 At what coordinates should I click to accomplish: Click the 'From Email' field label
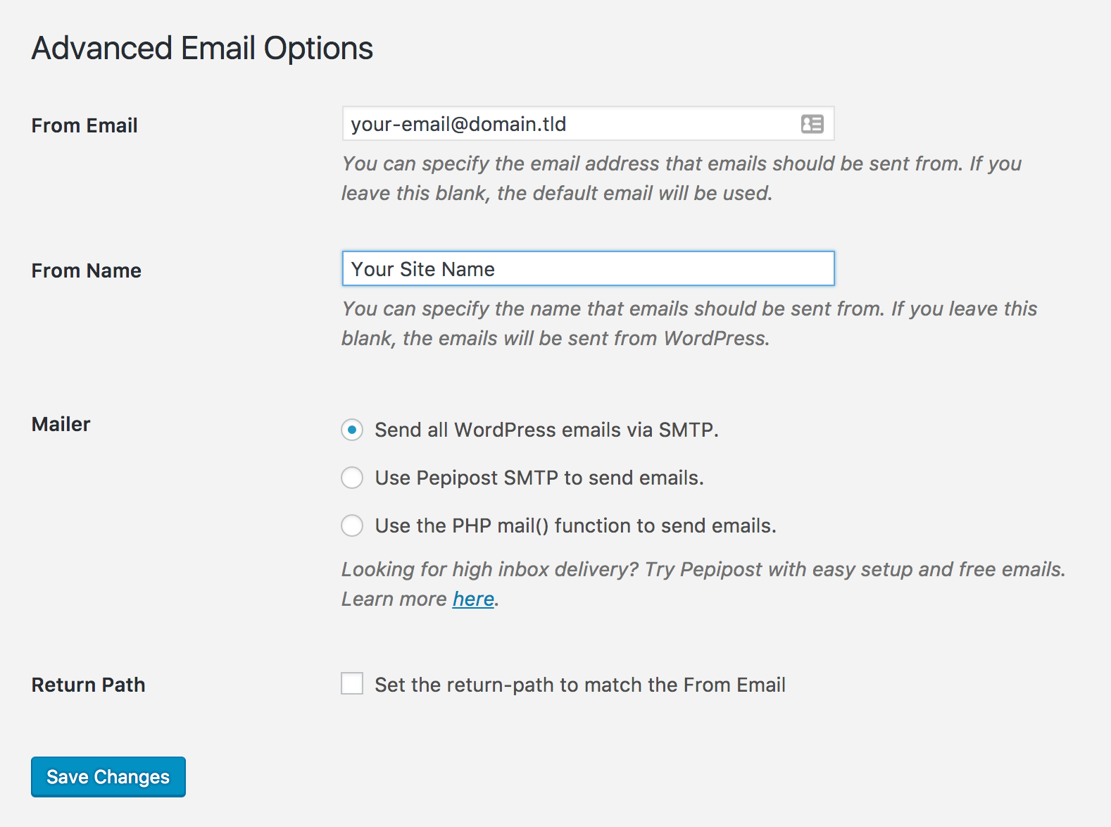(84, 125)
